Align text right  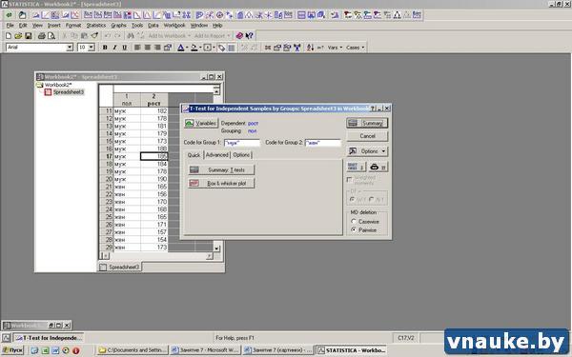(157, 48)
